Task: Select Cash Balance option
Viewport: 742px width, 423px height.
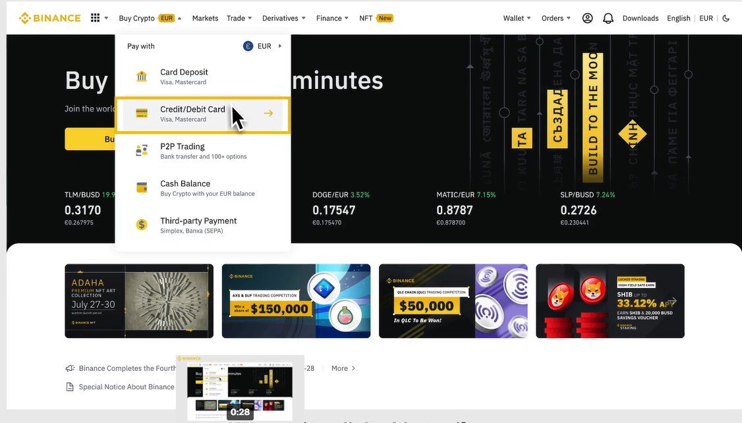Action: 202,188
